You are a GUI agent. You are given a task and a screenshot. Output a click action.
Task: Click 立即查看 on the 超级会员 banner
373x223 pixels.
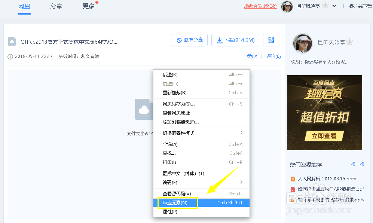tap(324, 136)
